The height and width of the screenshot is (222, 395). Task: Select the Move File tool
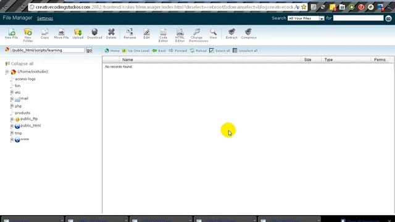click(x=61, y=33)
